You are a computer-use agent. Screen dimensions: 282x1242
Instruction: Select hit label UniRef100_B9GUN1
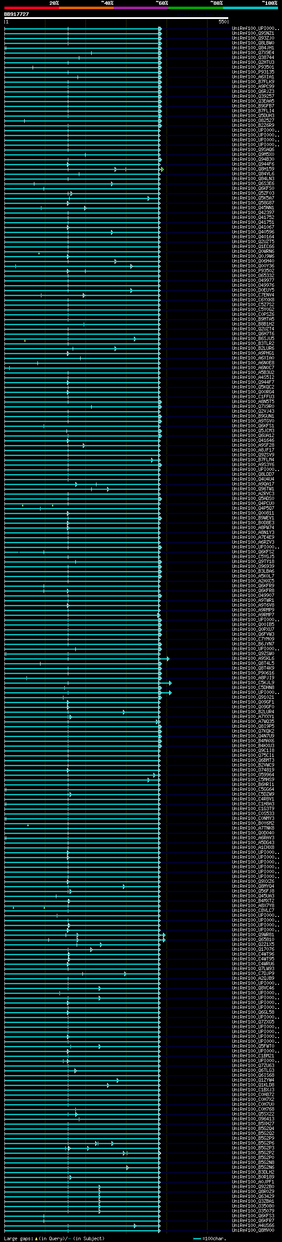click(x=253, y=416)
